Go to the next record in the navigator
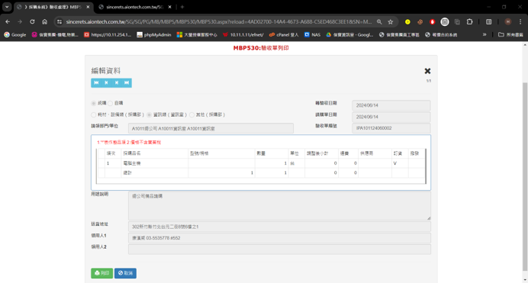This screenshot has height=283, width=528. coord(117,83)
